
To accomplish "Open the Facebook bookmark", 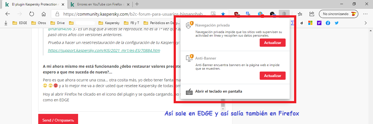I will point(328,23).
